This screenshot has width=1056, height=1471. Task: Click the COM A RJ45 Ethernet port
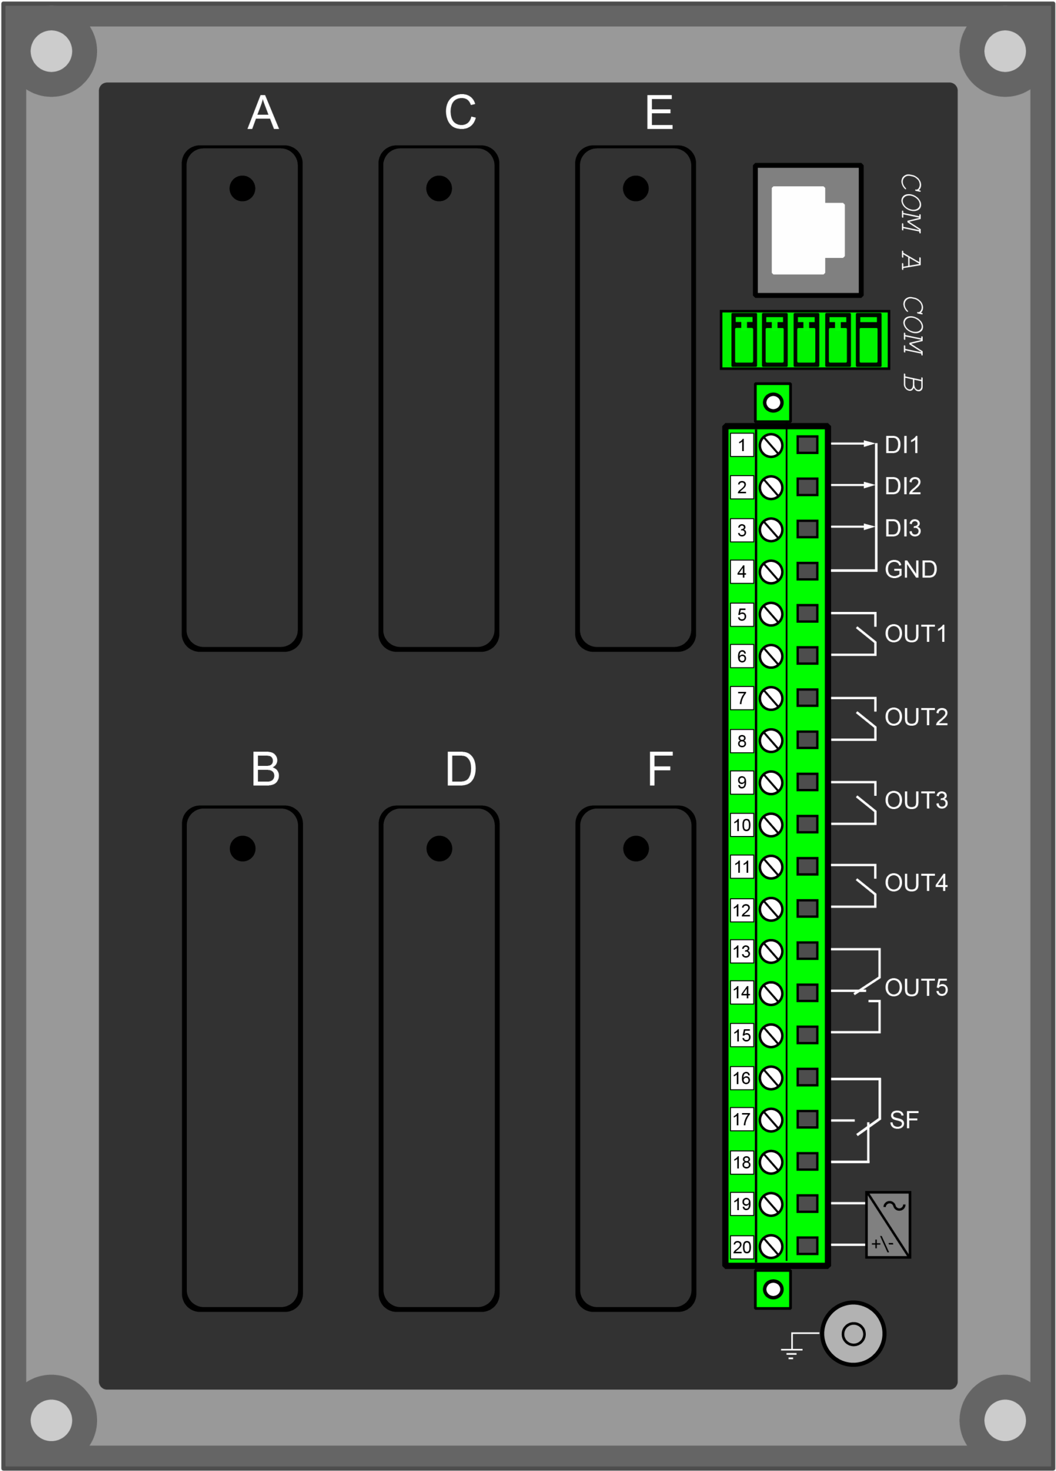click(x=808, y=230)
